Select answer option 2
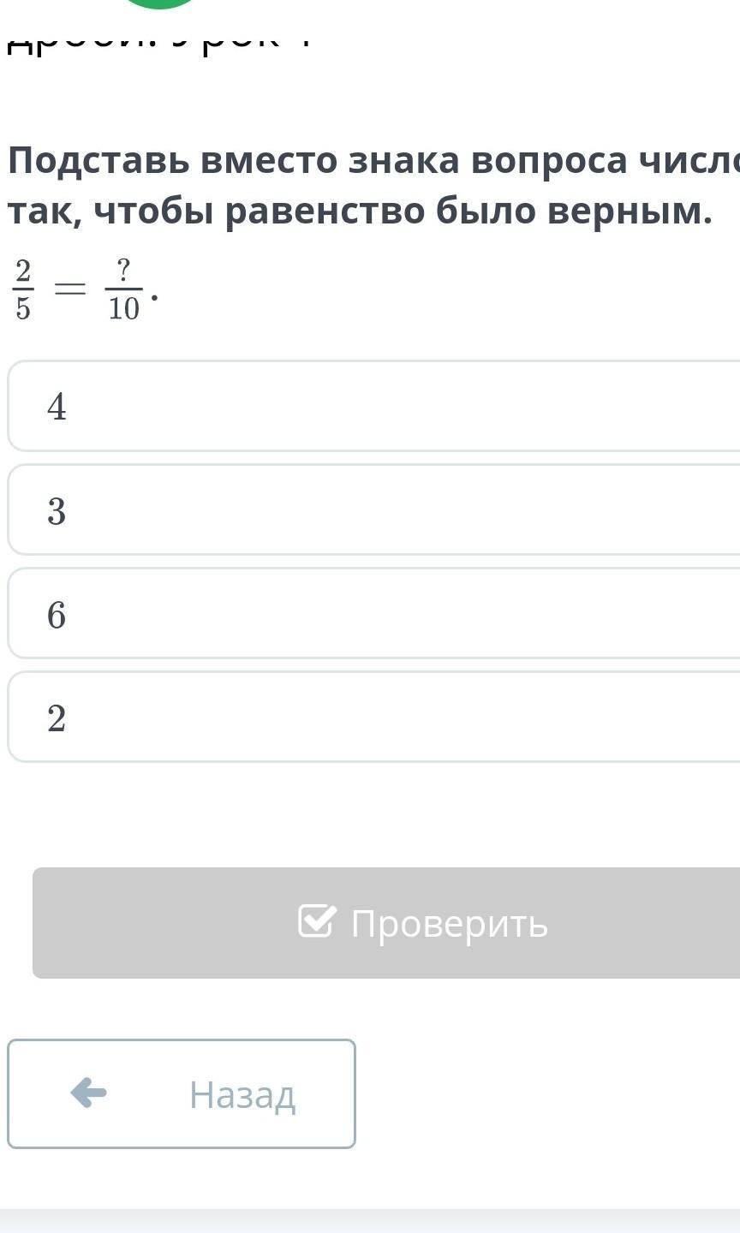Image resolution: width=740 pixels, height=1233 pixels. click(x=373, y=718)
